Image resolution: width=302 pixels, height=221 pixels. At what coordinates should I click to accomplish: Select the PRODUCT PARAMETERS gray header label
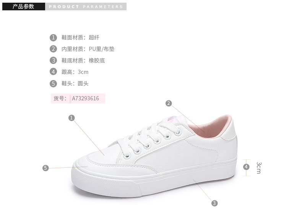pos(86,7)
